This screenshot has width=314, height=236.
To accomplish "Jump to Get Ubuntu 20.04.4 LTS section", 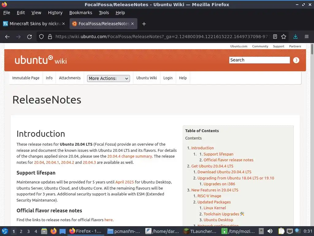I will click(212, 166).
